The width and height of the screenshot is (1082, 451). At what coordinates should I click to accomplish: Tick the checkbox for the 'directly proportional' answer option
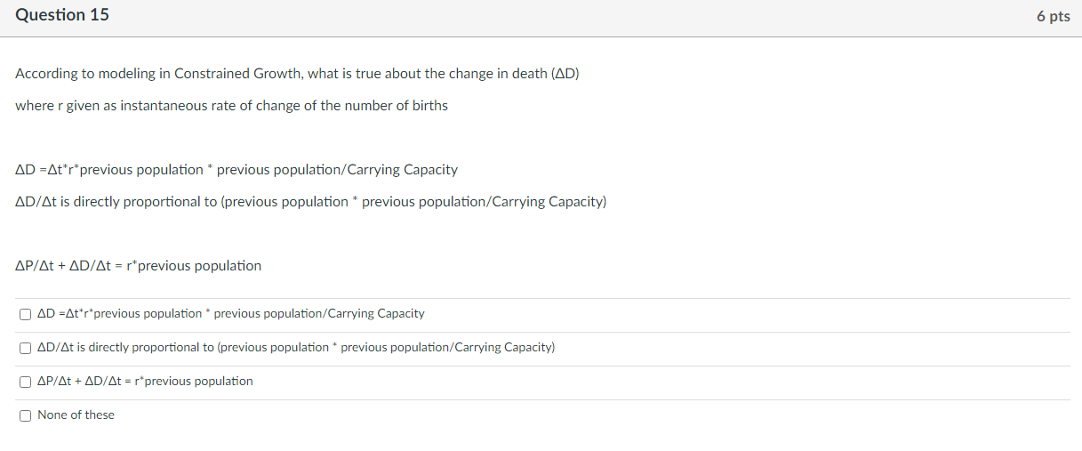(x=25, y=348)
